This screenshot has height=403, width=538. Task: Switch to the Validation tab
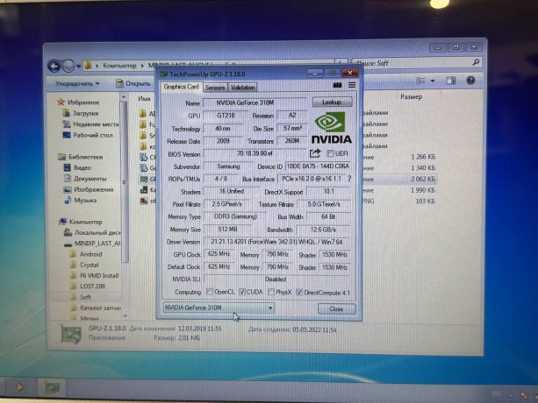[x=242, y=88]
